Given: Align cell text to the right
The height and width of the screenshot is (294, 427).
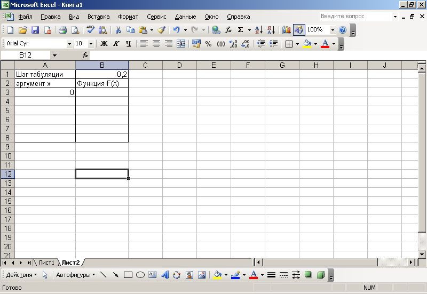Looking at the screenshot, I should point(169,44).
